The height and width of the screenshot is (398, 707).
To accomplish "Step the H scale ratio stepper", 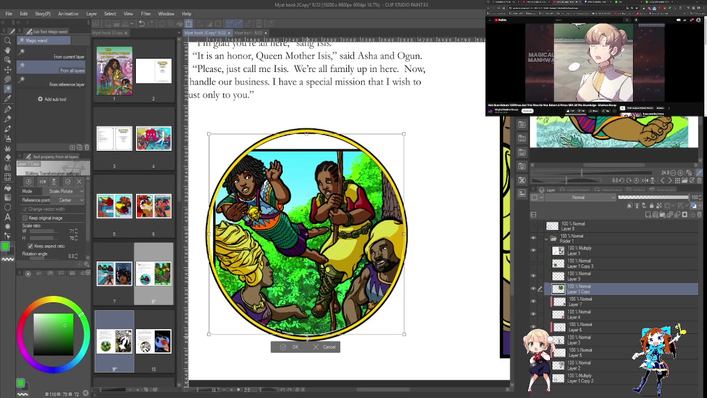I will click(77, 238).
